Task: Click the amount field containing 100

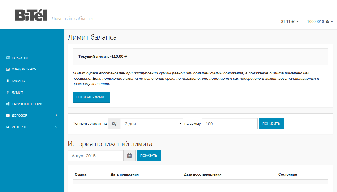Action: pos(229,124)
